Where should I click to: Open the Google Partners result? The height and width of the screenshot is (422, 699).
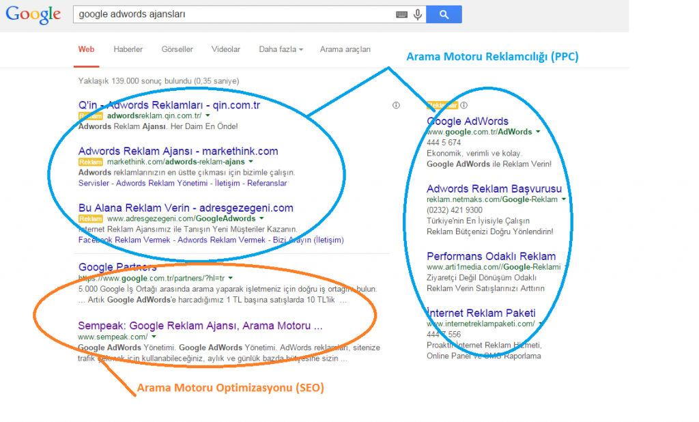coord(117,267)
